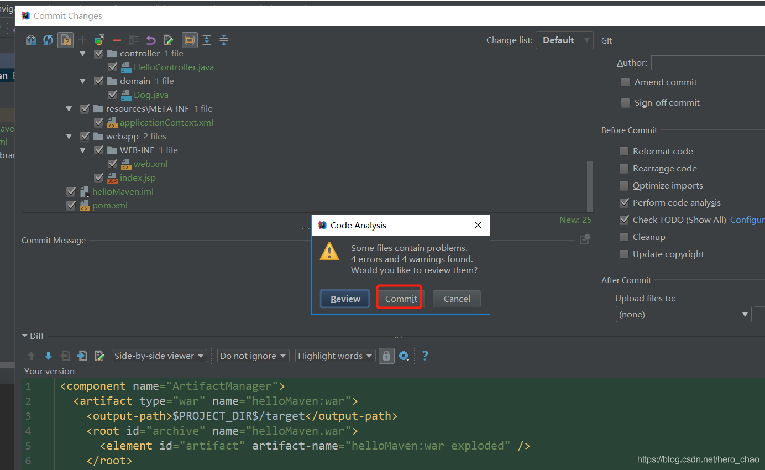This screenshot has height=470, width=765.
Task: Enable the Sign-off commit checkbox
Action: pos(626,102)
